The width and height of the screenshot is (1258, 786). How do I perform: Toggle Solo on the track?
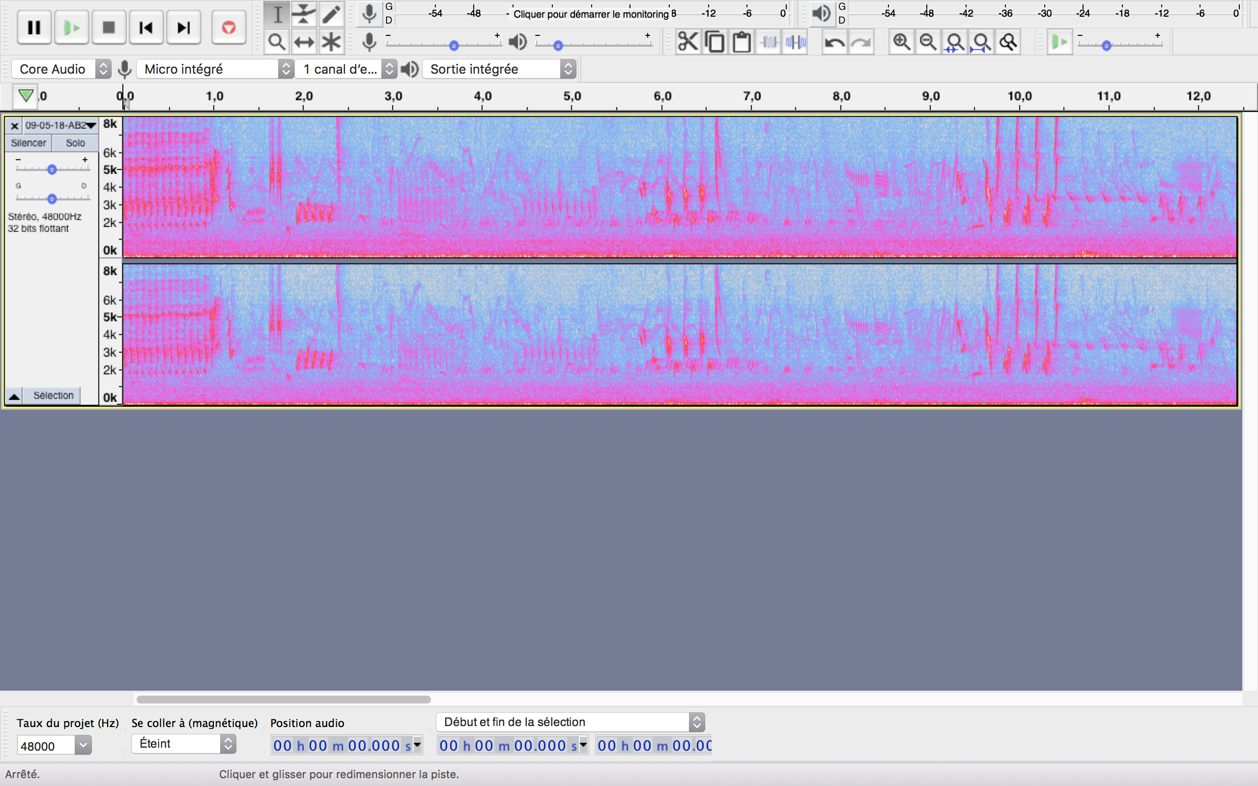75,143
